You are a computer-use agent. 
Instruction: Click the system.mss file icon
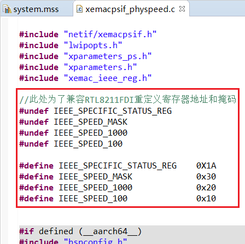coord(7,9)
